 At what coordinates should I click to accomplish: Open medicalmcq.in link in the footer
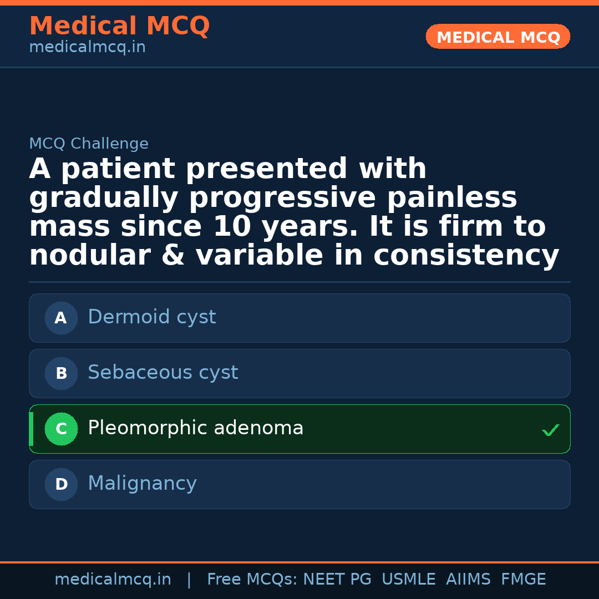click(x=113, y=580)
